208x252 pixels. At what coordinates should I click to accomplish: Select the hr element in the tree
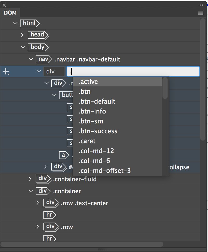[x=49, y=215]
